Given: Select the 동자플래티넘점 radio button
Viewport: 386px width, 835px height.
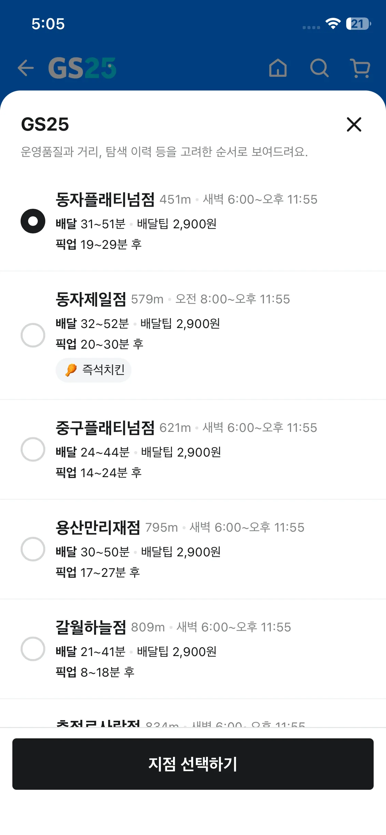Looking at the screenshot, I should click(33, 221).
